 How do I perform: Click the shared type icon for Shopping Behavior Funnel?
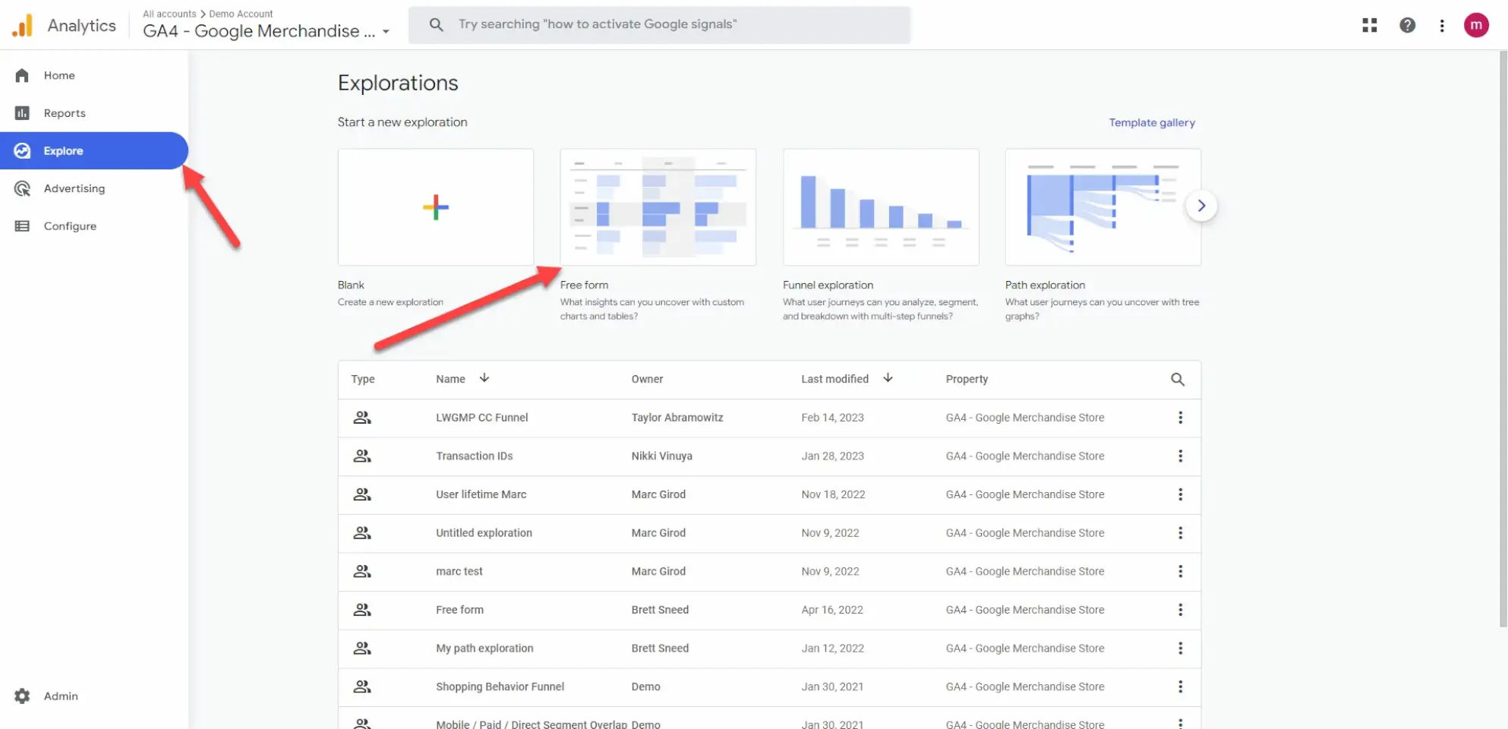pos(362,686)
